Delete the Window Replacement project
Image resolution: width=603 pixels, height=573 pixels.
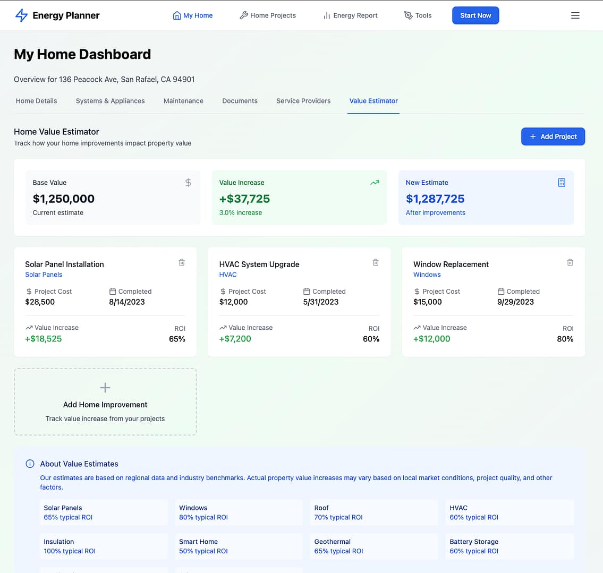[x=570, y=262]
